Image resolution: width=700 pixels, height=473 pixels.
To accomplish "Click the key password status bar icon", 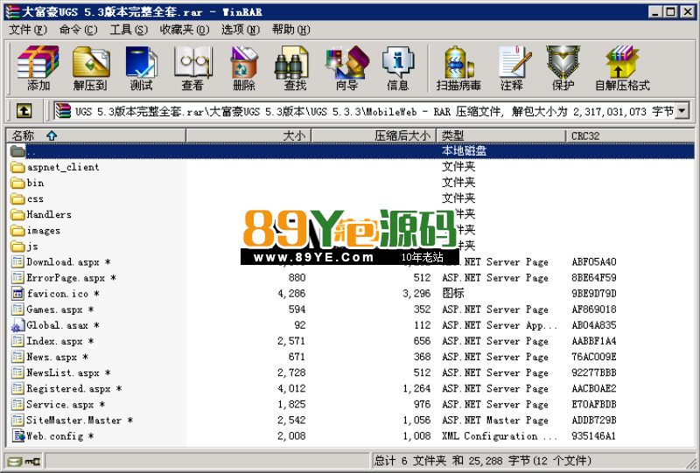I will 32,461.
